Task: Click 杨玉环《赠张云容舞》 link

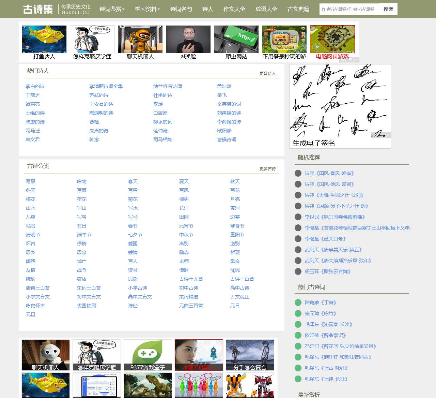Action: tap(328, 271)
